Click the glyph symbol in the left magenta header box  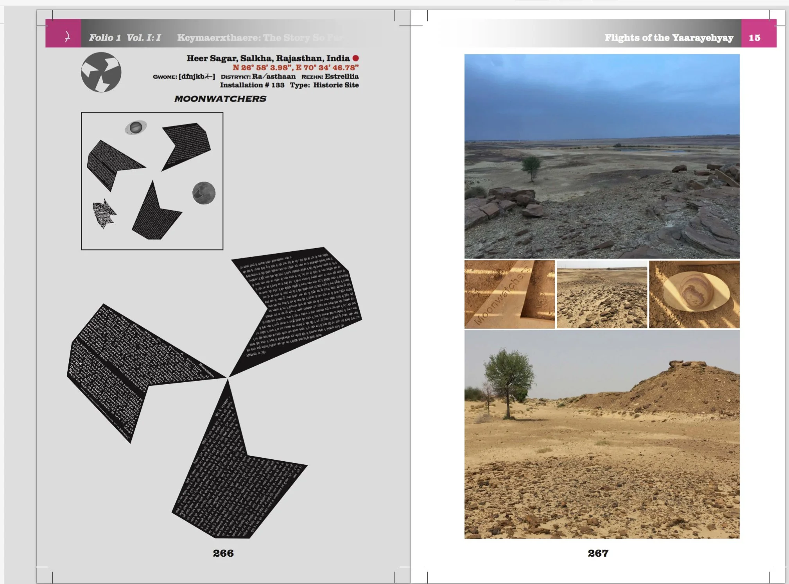[67, 37]
